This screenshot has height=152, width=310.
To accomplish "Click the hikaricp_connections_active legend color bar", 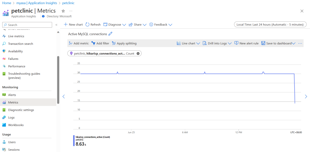I will (x=74, y=141).
